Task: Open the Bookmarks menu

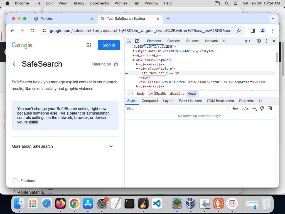Action: [99, 3]
